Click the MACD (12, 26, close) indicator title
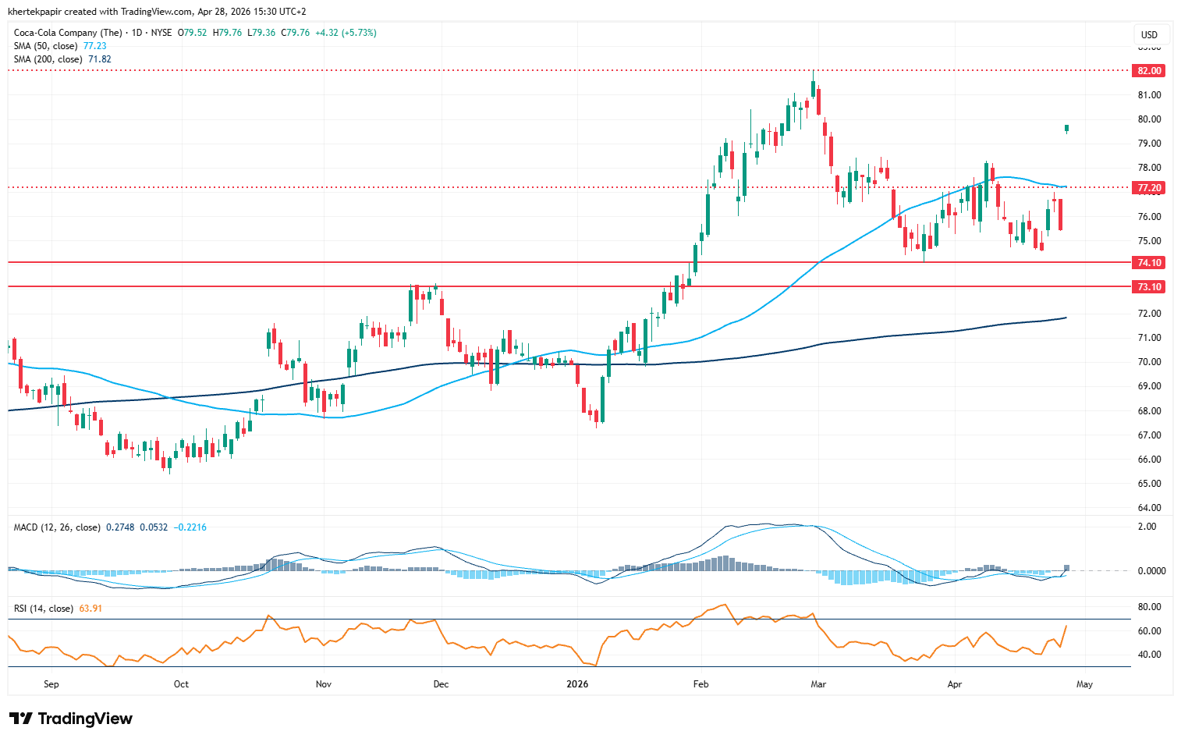Viewport: 1181px width, 742px height. 57,527
